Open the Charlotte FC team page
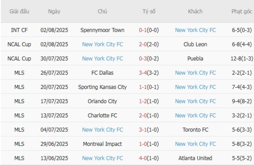The image size is (254, 165). click(102, 116)
